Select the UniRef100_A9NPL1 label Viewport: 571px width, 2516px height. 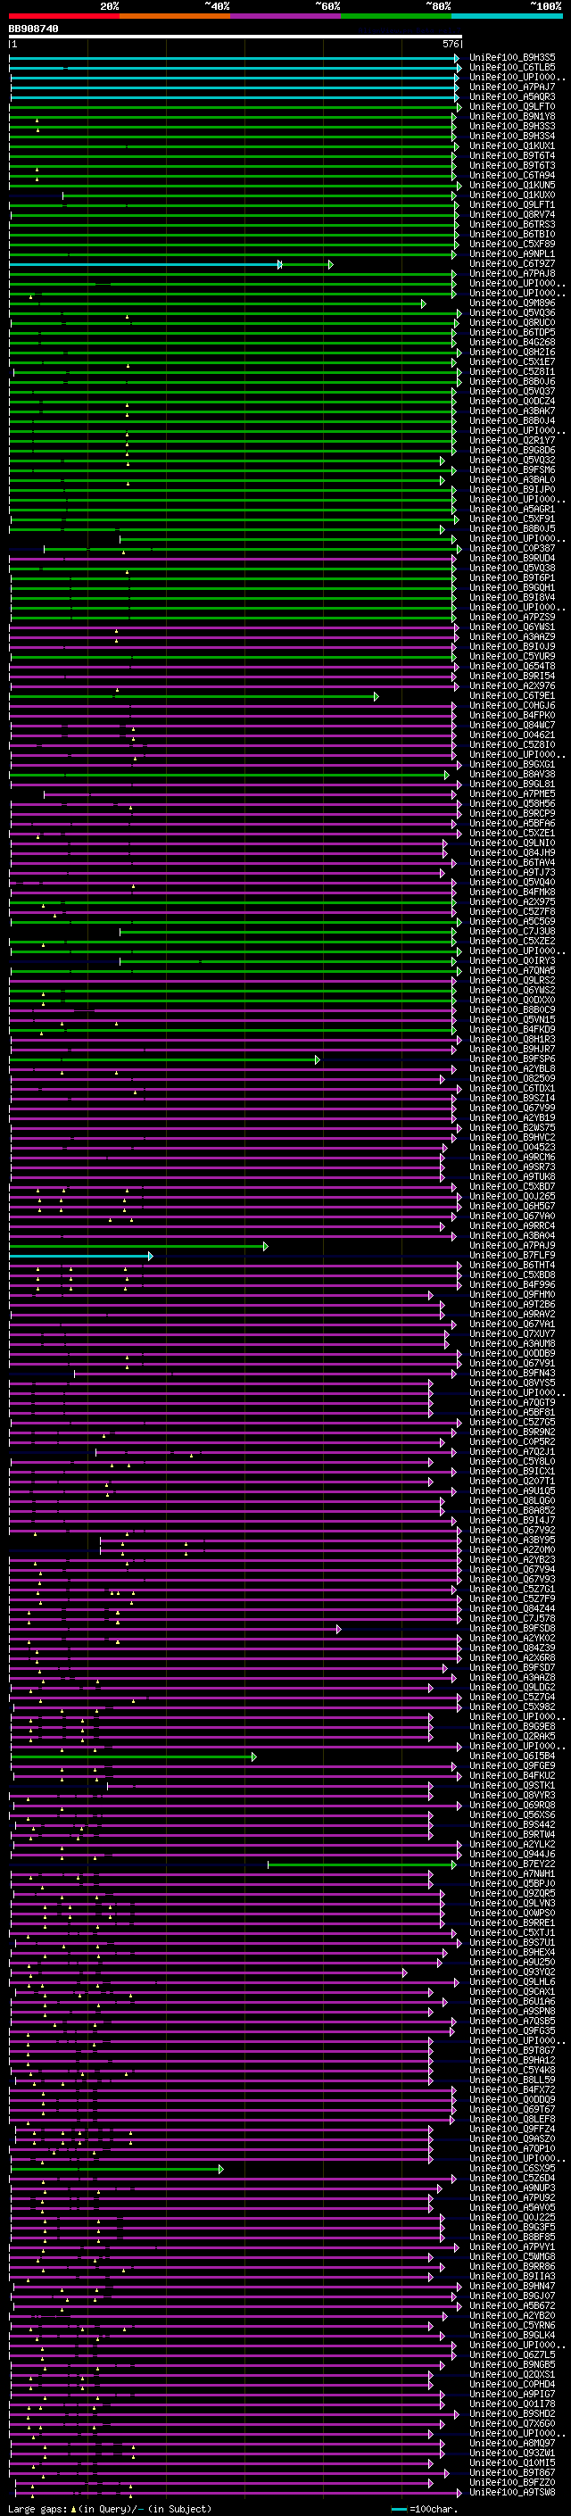(x=512, y=254)
